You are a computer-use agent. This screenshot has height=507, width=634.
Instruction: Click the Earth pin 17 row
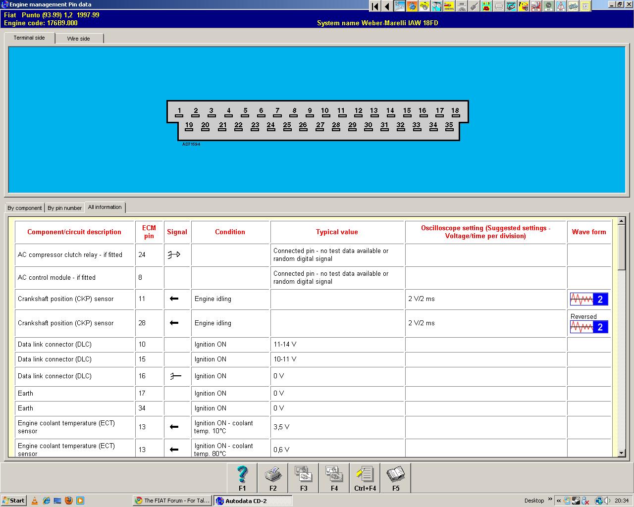coord(313,394)
